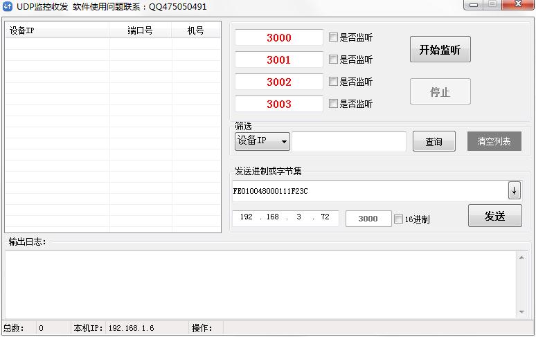This screenshot has width=536, height=337.
Task: Click the filter text input field
Action: [349, 142]
